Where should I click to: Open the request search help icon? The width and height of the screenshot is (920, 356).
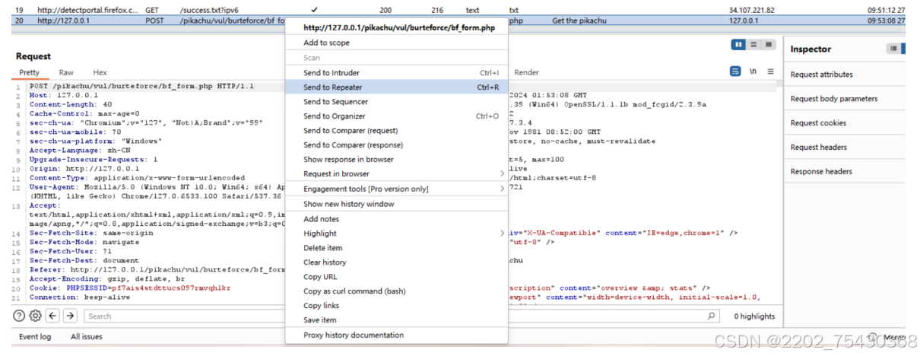pyautogui.click(x=19, y=316)
